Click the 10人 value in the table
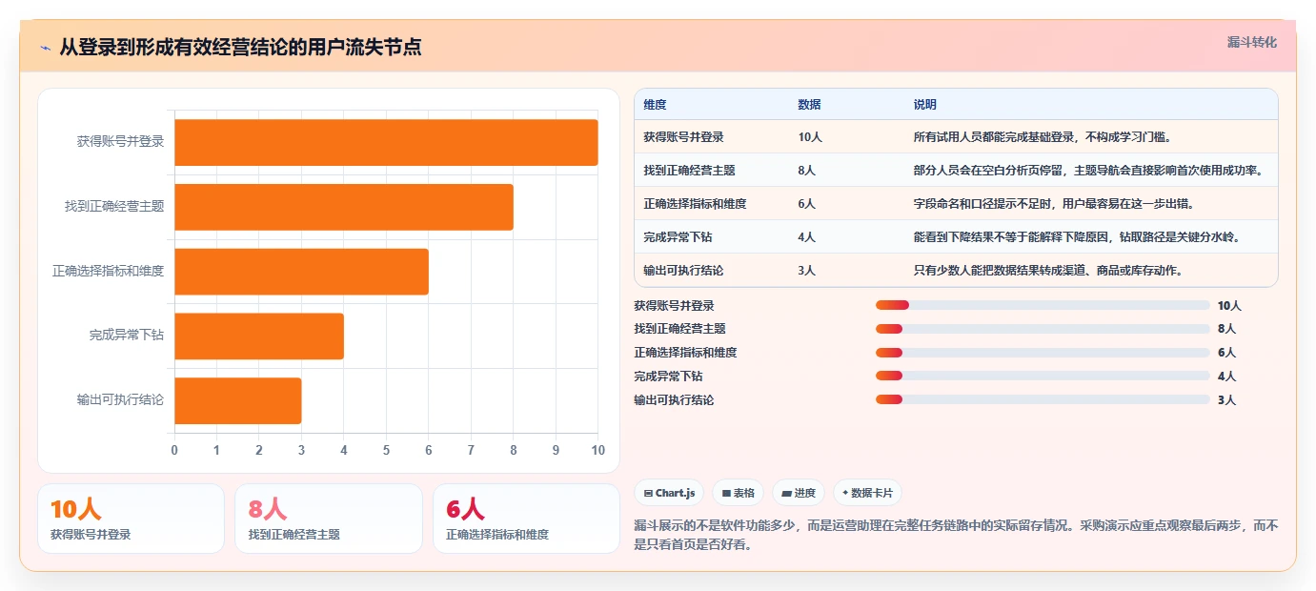 point(810,137)
